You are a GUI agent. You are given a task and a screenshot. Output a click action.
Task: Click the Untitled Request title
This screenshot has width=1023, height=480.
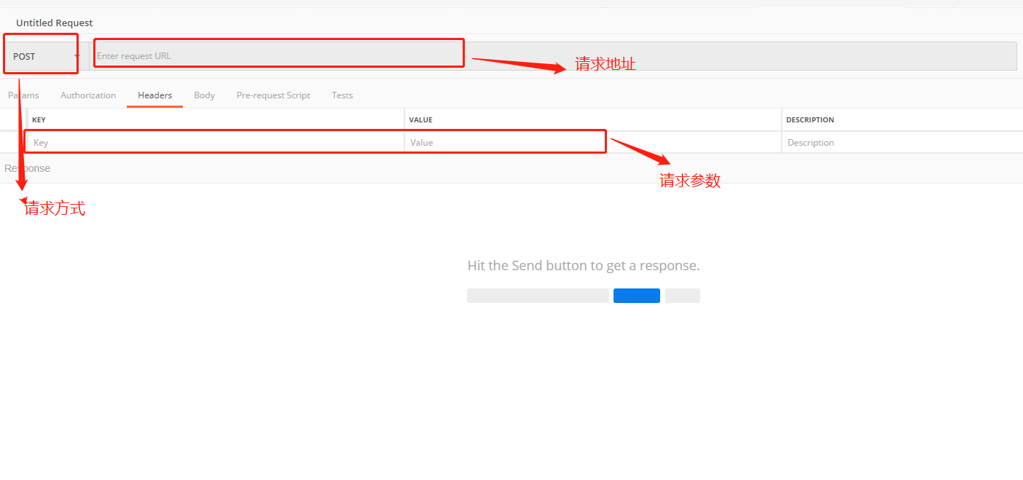(55, 23)
